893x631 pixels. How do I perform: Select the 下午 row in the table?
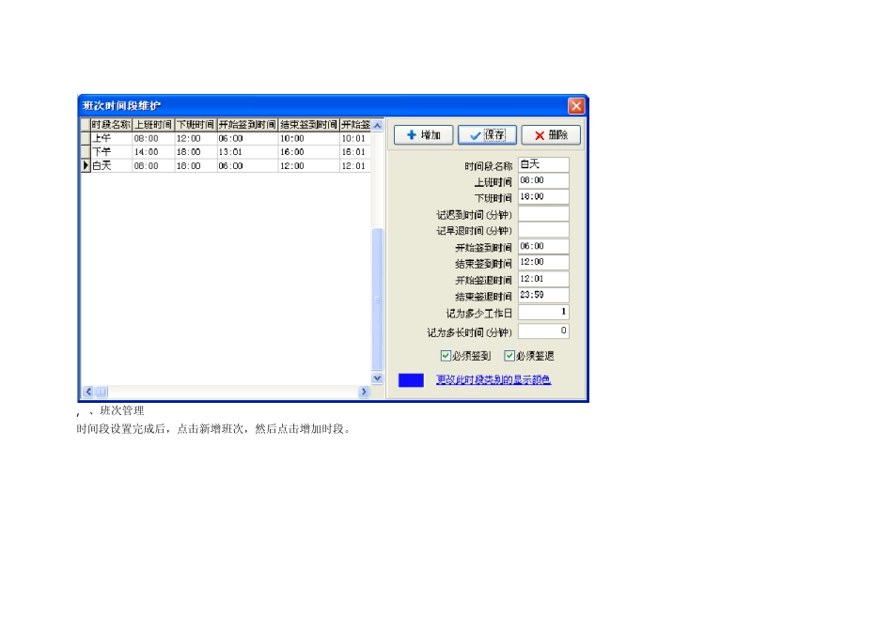227,152
